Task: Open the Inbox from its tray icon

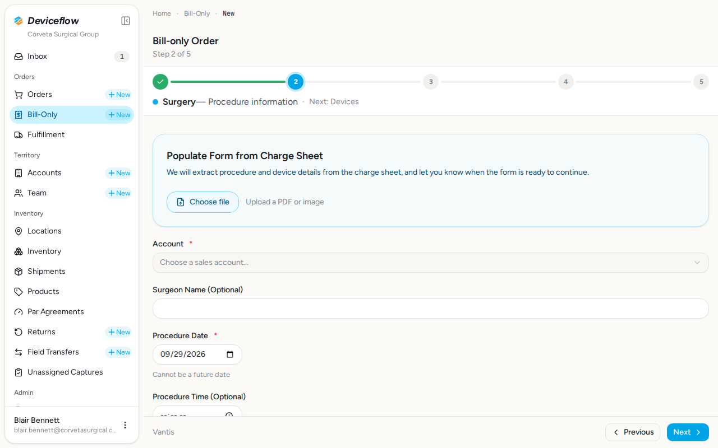Action: (19, 57)
